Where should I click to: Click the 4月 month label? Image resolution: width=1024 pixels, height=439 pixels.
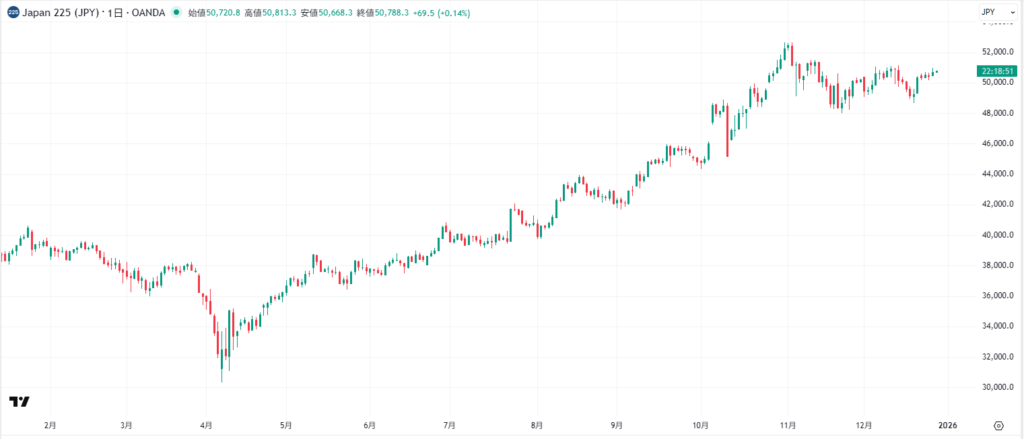205,425
